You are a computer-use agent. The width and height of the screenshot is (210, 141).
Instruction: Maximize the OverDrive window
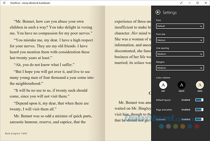tap(197, 3)
